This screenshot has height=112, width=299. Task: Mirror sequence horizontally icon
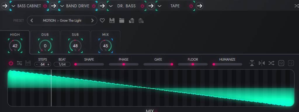(x=262, y=63)
